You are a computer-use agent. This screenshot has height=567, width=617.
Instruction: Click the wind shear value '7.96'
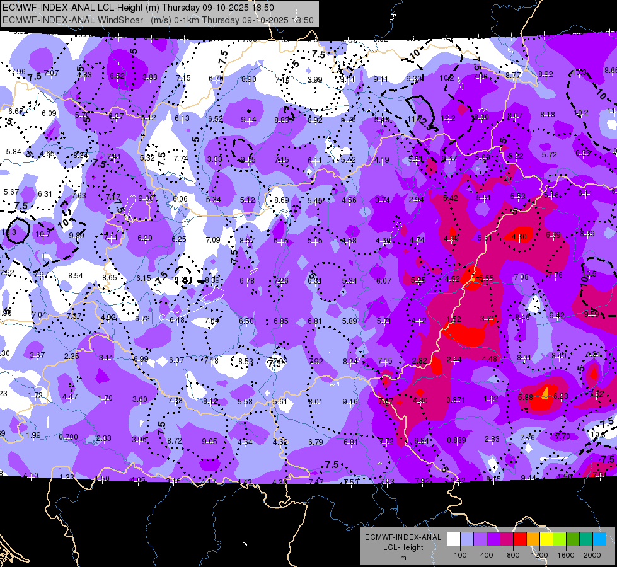tap(18, 72)
